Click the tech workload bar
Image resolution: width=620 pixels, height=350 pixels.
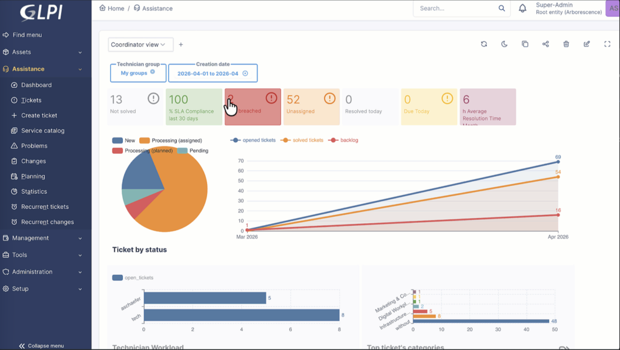242,315
